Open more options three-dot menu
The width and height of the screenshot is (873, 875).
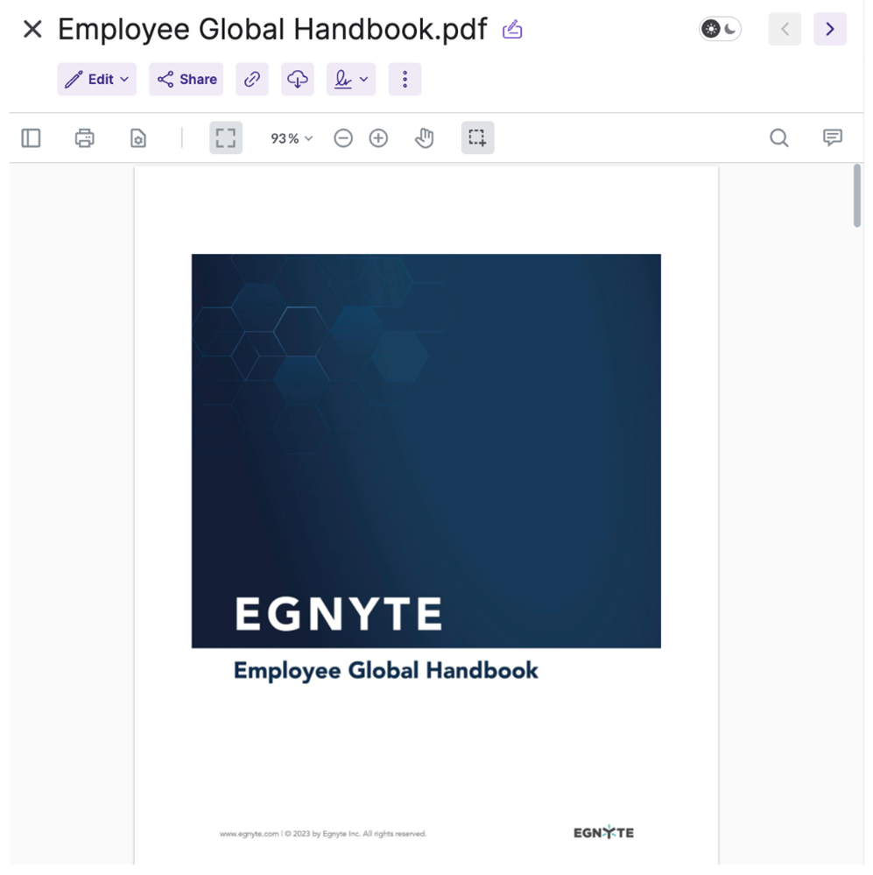[405, 79]
